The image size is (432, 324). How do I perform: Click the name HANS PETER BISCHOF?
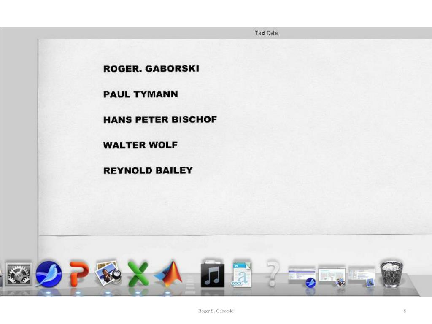pos(160,119)
